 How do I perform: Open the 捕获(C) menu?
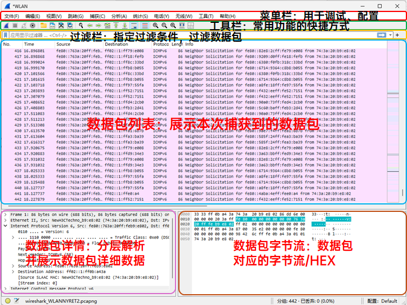(x=97, y=16)
